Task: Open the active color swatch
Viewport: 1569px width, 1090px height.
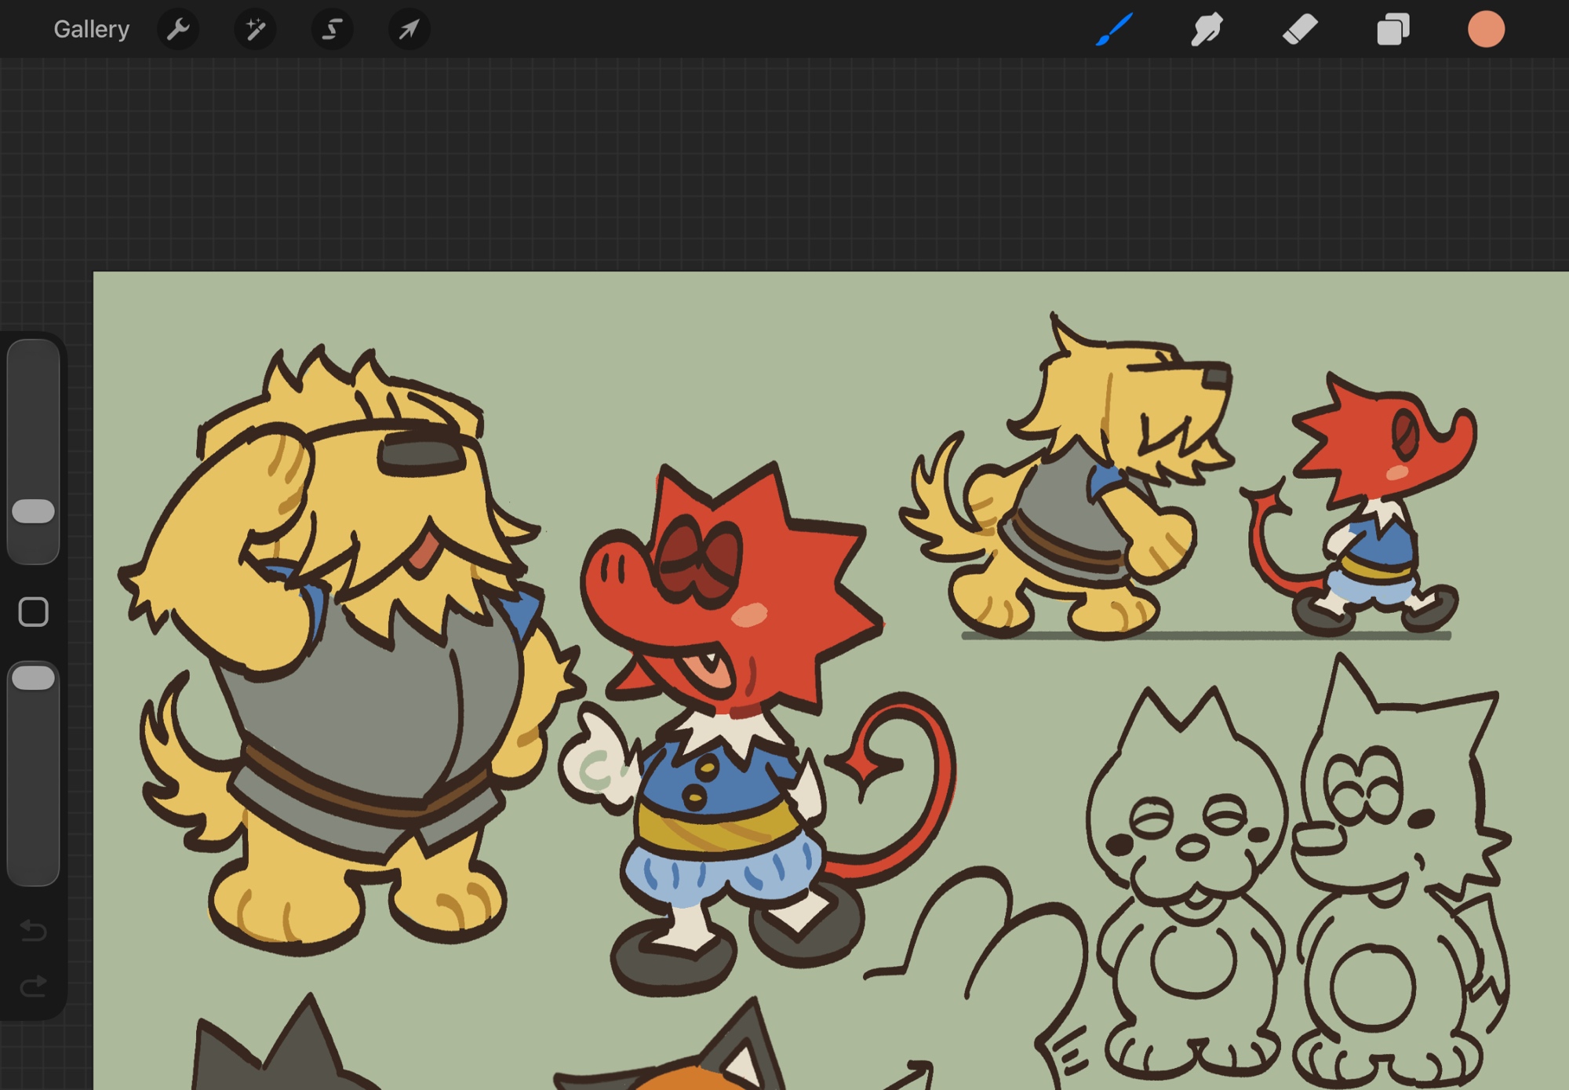Action: 1486,30
